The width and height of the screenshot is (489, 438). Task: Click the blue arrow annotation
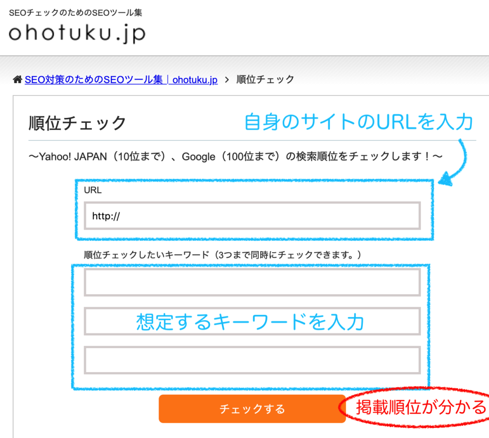click(x=455, y=163)
